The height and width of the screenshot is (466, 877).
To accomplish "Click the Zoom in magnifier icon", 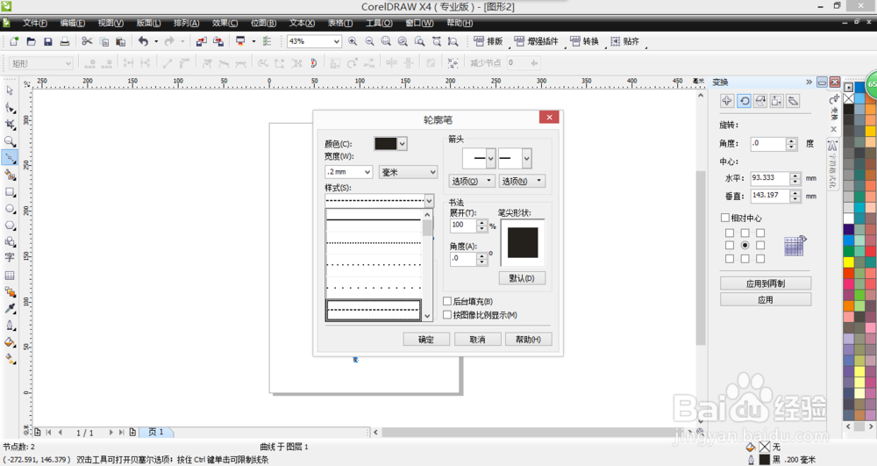I will (x=353, y=41).
